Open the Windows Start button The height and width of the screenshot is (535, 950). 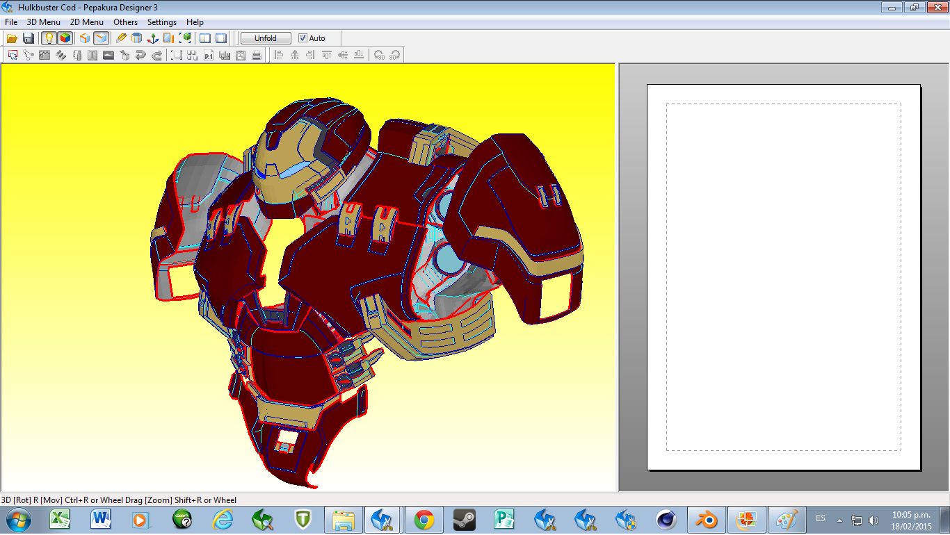17,519
